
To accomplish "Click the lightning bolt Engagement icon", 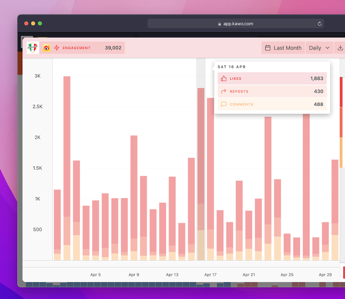I will click(56, 48).
